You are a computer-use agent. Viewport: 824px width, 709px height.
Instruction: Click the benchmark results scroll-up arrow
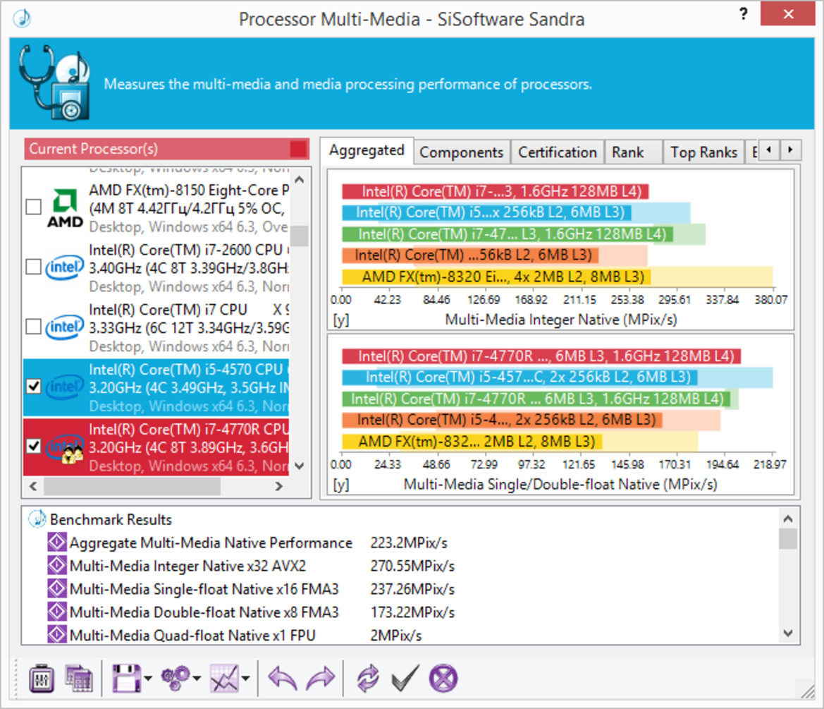788,519
